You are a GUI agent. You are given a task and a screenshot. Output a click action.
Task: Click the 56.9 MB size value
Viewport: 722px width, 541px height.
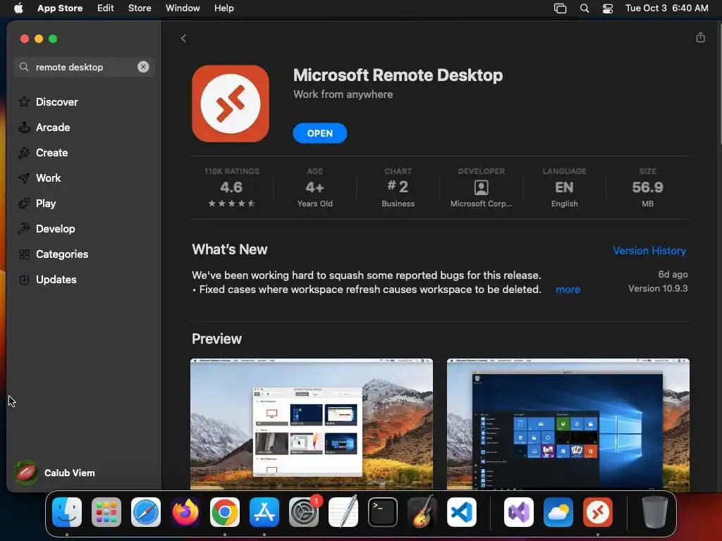[x=647, y=187]
